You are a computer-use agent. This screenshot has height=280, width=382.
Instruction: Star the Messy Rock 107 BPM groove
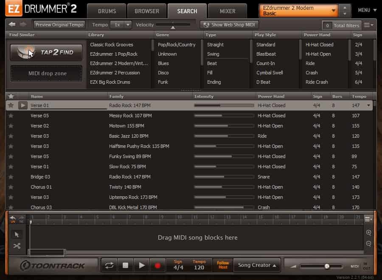11,116
